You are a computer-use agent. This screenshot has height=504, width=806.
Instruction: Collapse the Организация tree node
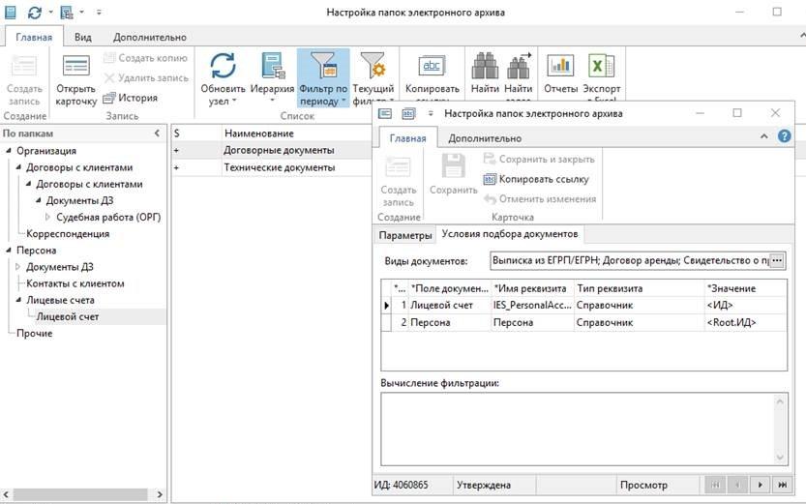pos(9,151)
